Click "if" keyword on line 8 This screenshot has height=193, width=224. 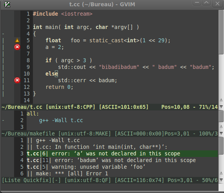click(x=49, y=60)
